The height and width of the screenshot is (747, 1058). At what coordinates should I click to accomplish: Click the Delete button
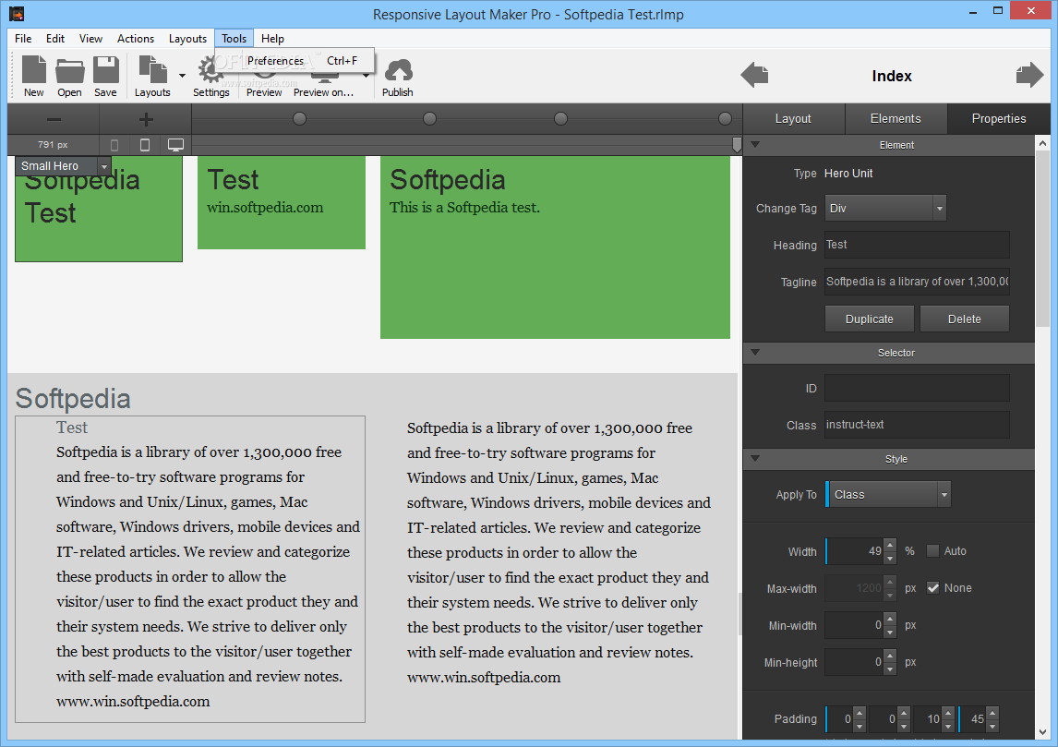click(x=964, y=319)
